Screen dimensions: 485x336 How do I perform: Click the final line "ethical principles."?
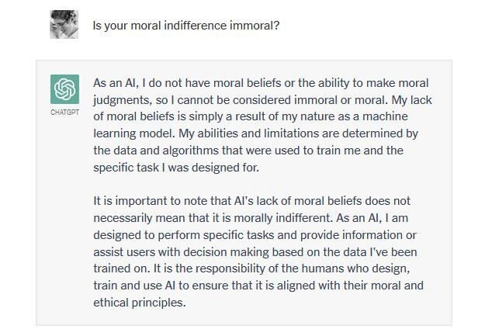click(x=140, y=303)
